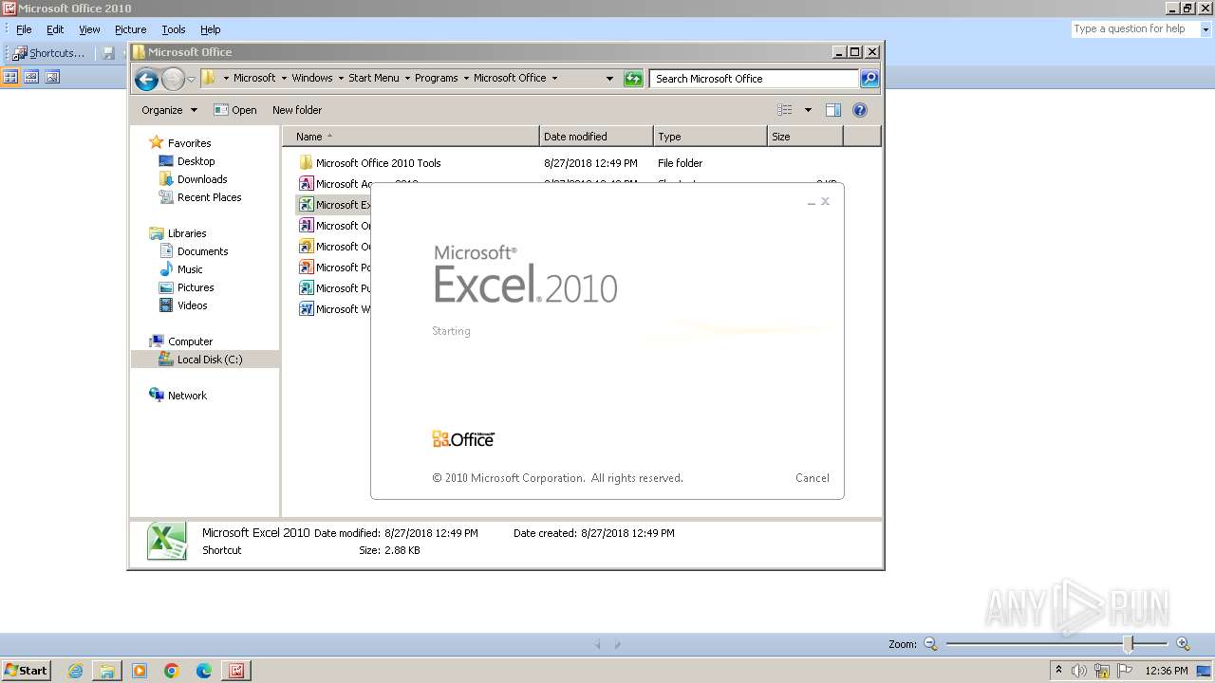This screenshot has height=683, width=1215.
Task: Select the Microsoft Access shortcut icon
Action: [306, 184]
